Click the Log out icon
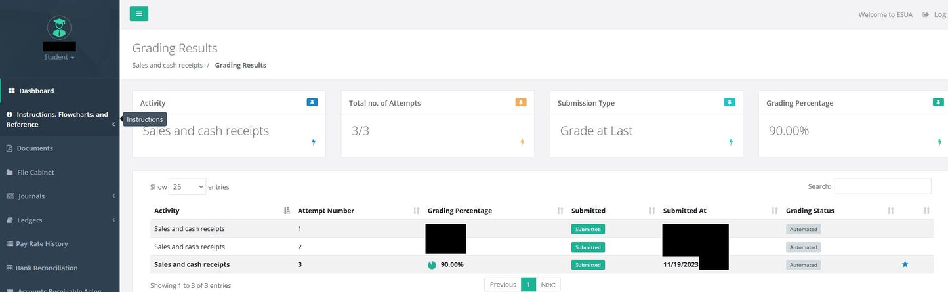Viewport: 948px width, 292px height. click(926, 14)
